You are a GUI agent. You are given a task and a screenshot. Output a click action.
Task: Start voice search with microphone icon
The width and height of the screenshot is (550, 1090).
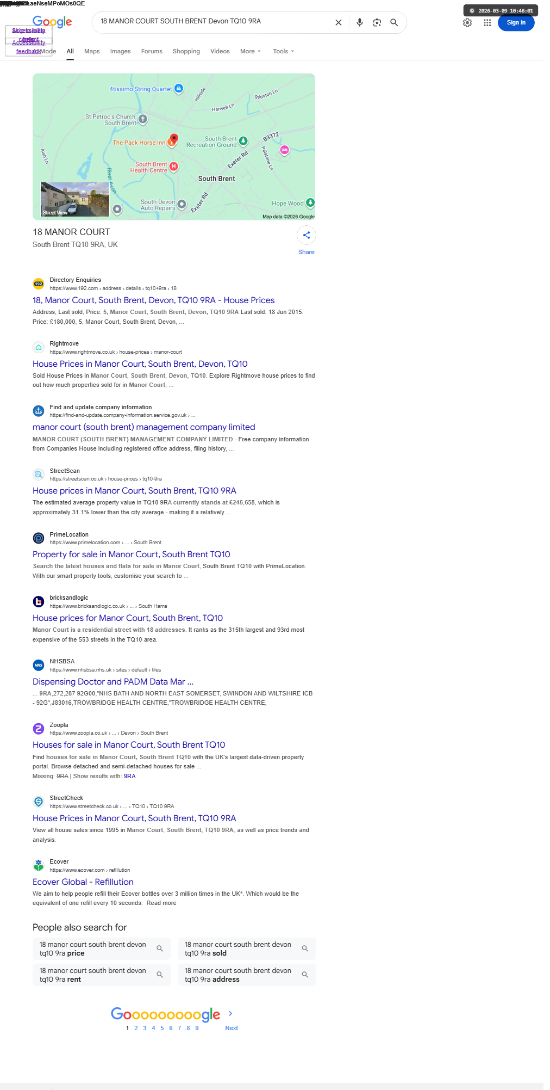pyautogui.click(x=359, y=23)
